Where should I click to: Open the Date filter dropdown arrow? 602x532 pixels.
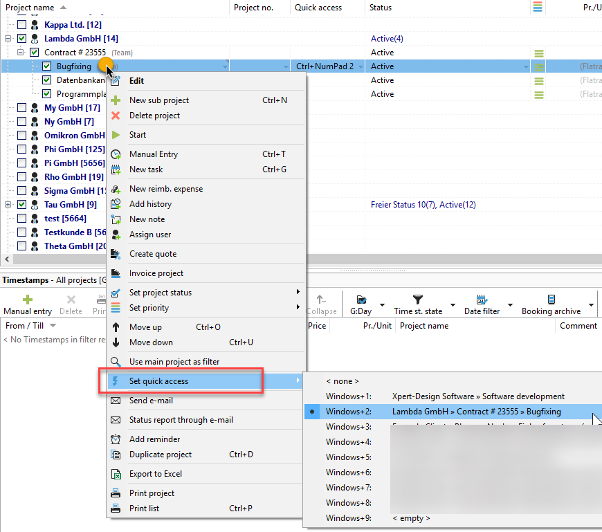tap(510, 305)
